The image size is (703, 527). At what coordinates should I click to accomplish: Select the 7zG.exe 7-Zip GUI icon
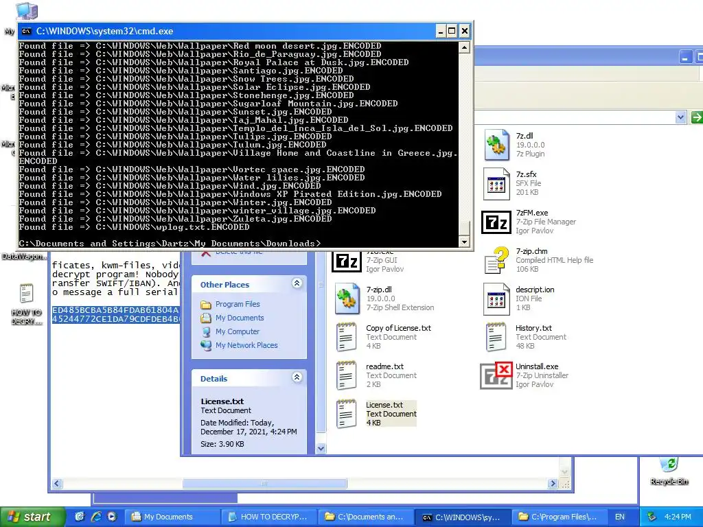click(x=347, y=261)
